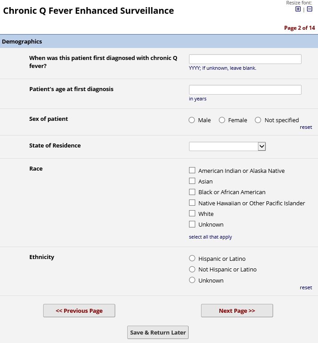Select Hispanic or Latino ethnicity
The image size is (318, 343).
coord(192,258)
